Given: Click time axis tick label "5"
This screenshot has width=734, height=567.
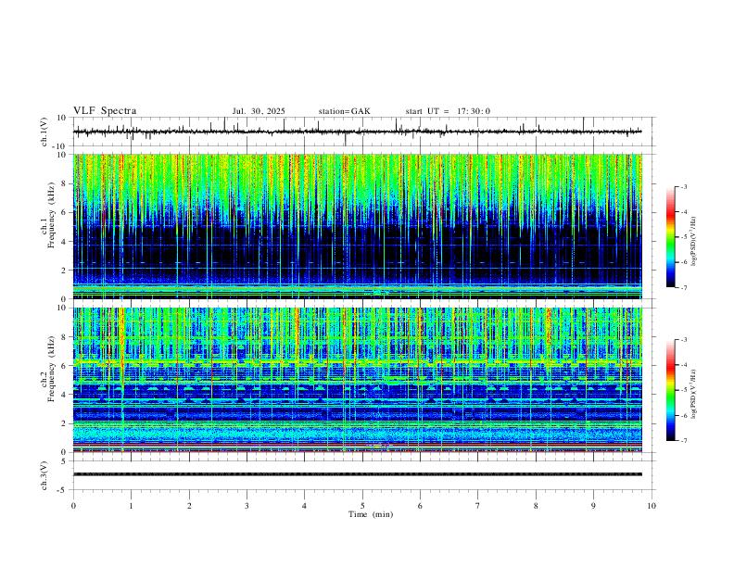Looking at the screenshot, I should tap(362, 506).
